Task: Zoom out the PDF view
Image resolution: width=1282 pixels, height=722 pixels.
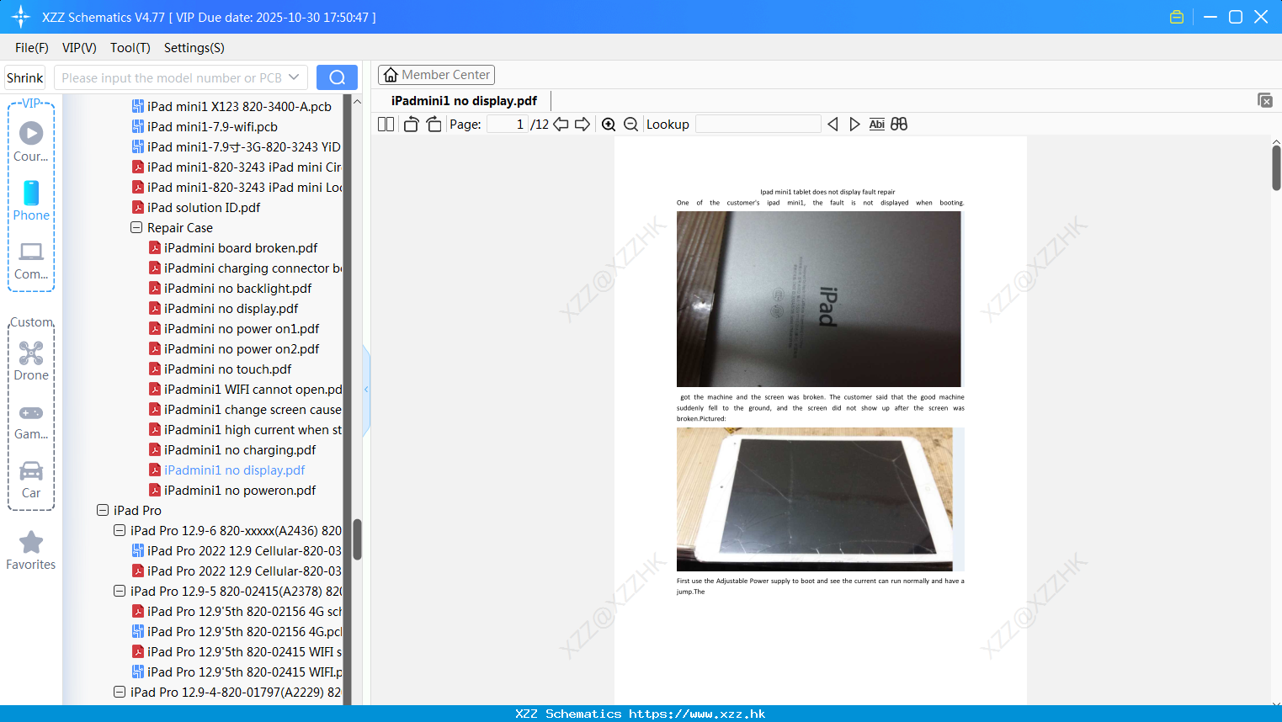Action: coord(630,124)
